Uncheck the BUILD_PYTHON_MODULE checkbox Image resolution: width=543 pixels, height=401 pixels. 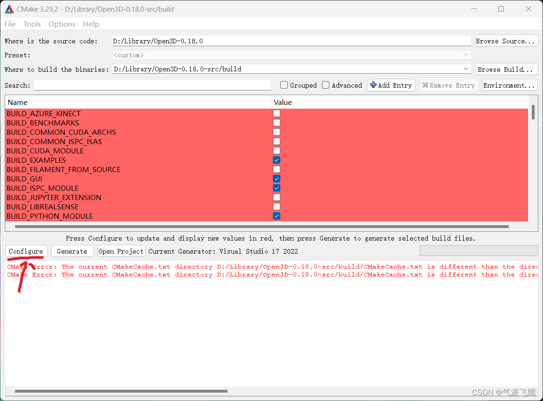[x=276, y=216]
